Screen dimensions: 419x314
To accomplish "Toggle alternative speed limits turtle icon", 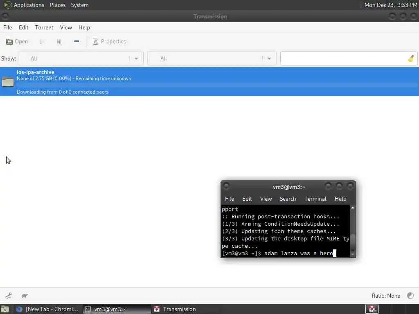I will click(x=25, y=296).
